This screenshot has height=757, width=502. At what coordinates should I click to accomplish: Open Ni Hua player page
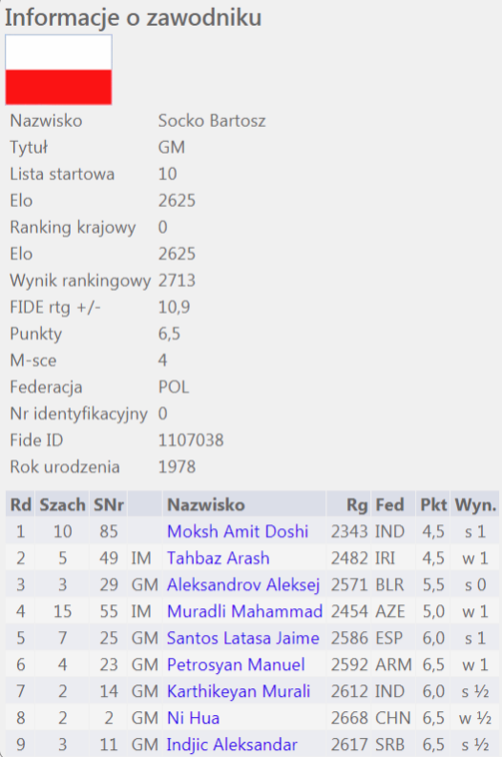[194, 718]
